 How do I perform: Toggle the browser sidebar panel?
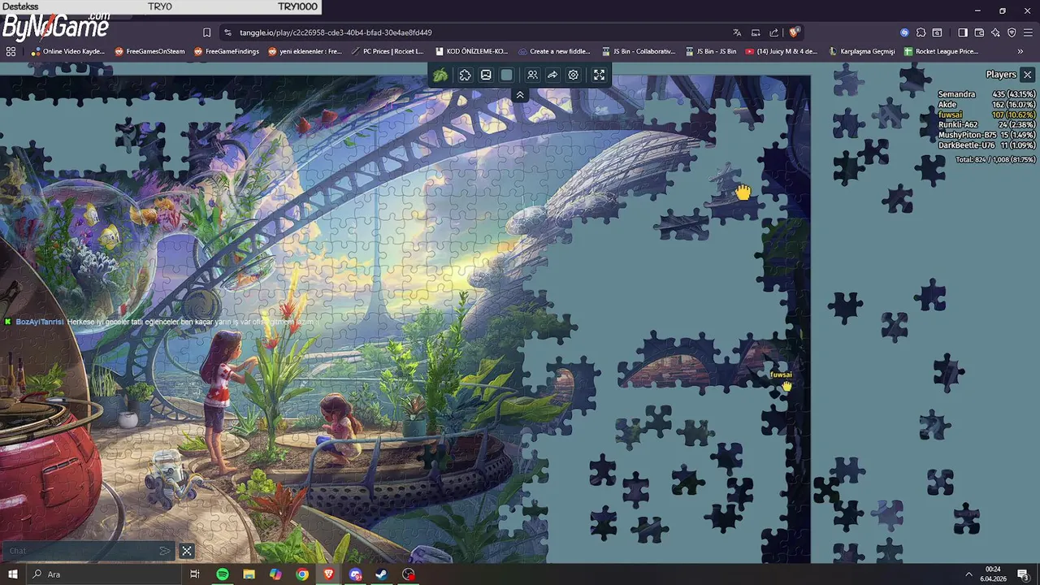963,32
